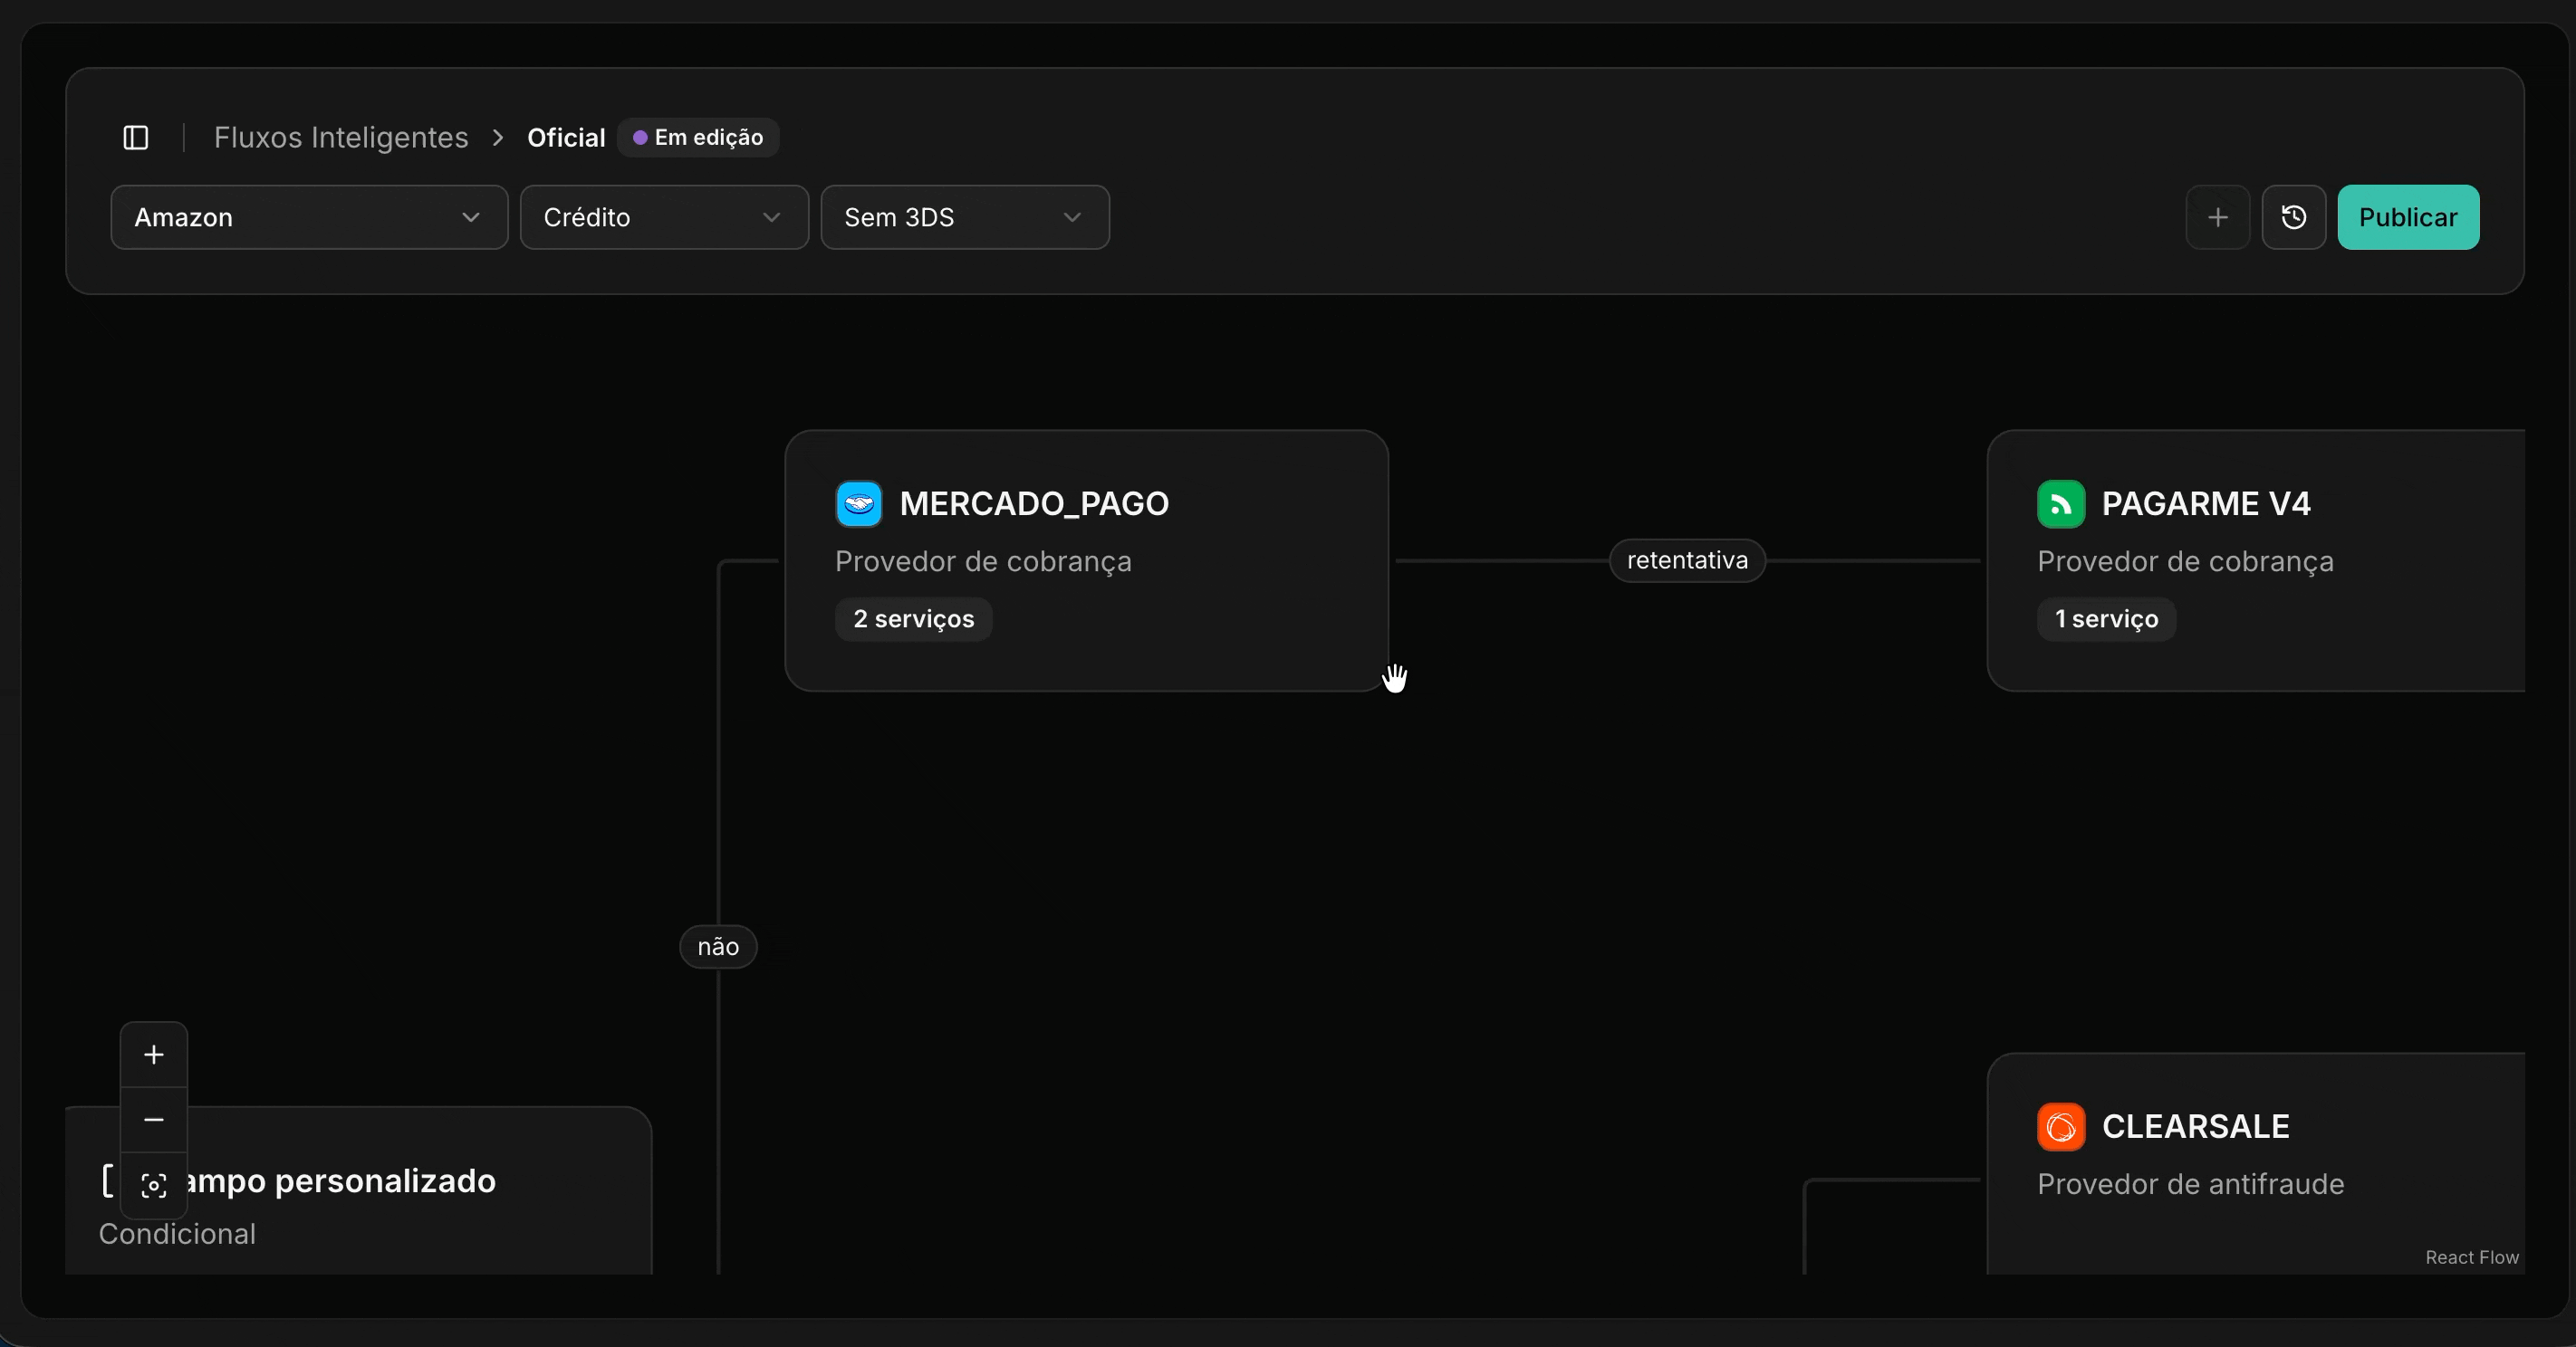Open version history clock icon
This screenshot has height=1347, width=2576.
pos(2294,217)
